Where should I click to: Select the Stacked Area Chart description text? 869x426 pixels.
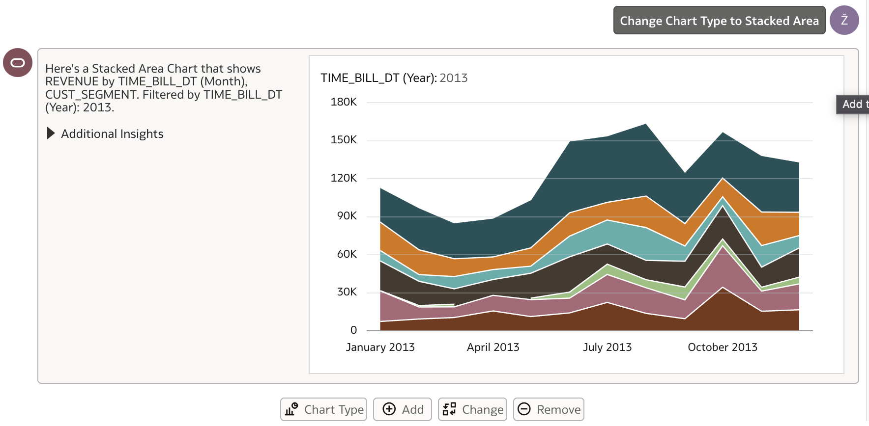tap(164, 88)
